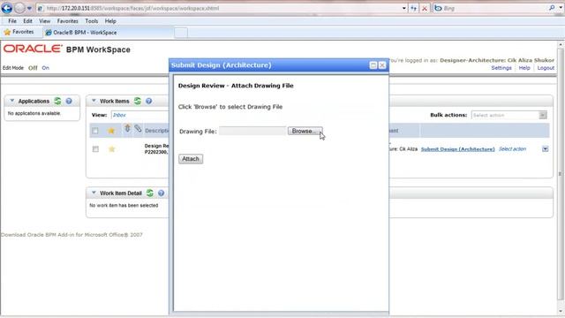565x318 pixels.
Task: Click the scrollbar up arrow
Action: (x=561, y=45)
